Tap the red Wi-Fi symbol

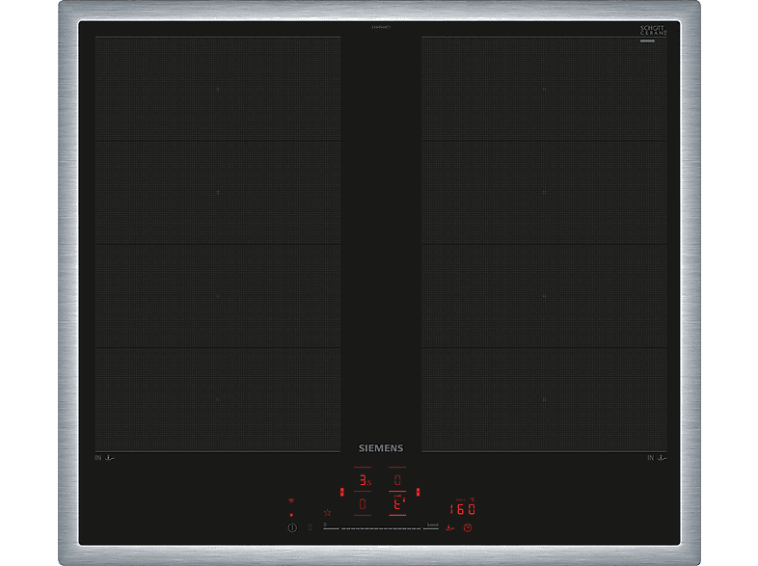click(291, 500)
